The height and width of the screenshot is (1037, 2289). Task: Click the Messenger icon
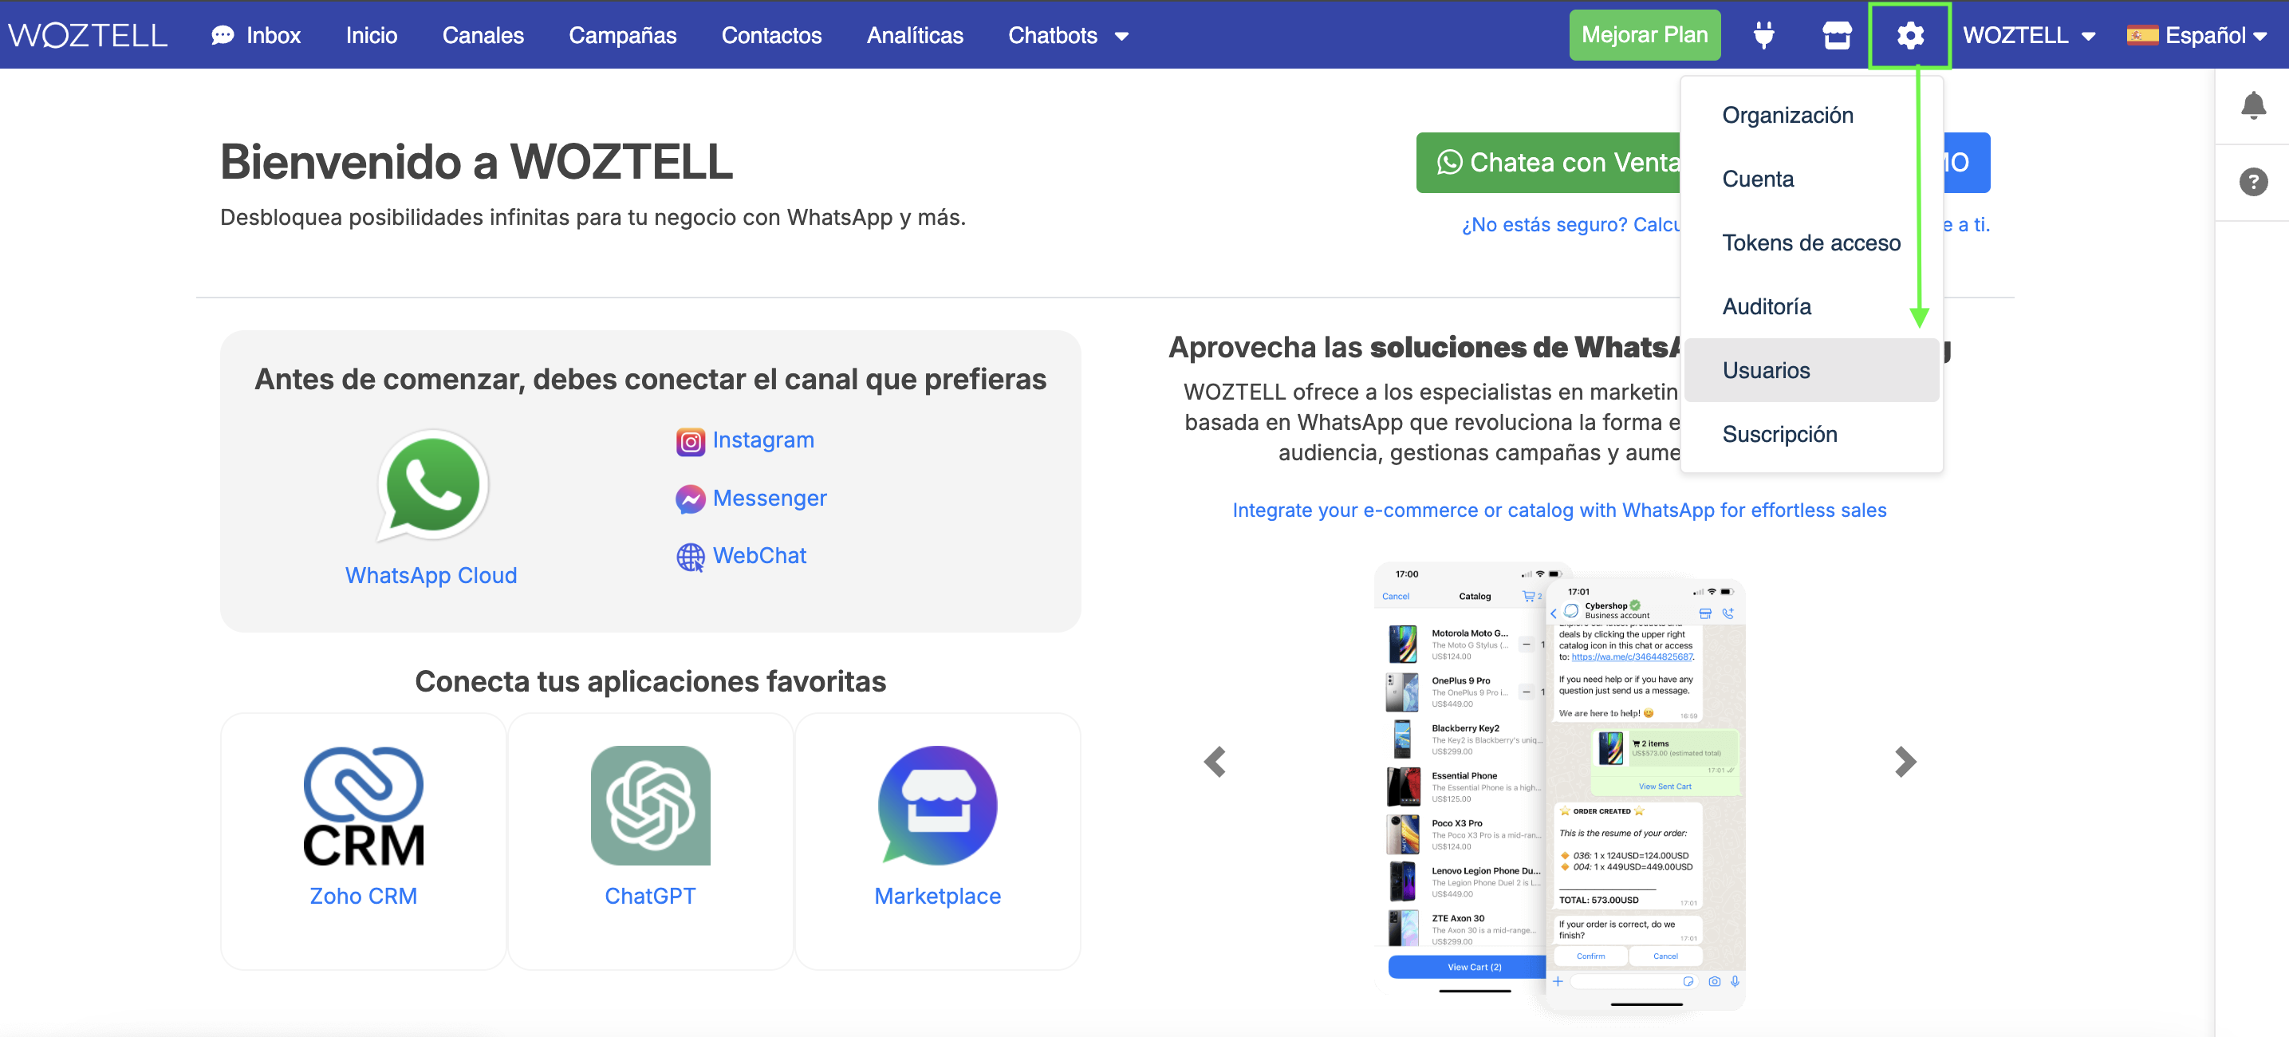coord(690,499)
